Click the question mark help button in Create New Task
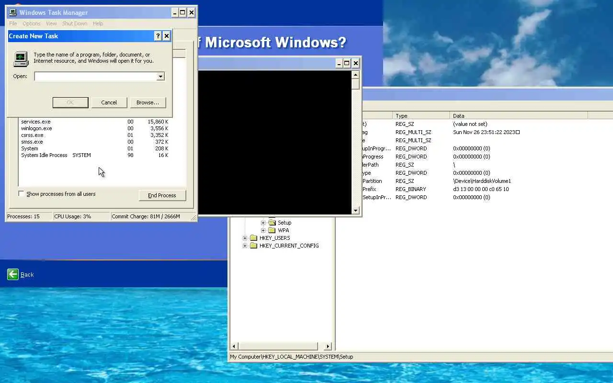The width and height of the screenshot is (613, 383). tap(158, 36)
